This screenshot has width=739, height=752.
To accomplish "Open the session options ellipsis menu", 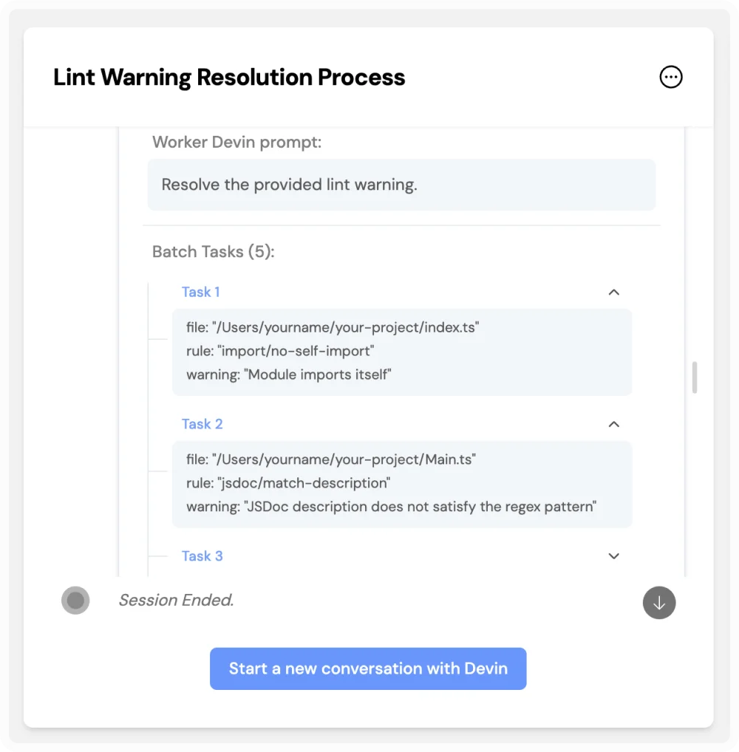I will [670, 76].
